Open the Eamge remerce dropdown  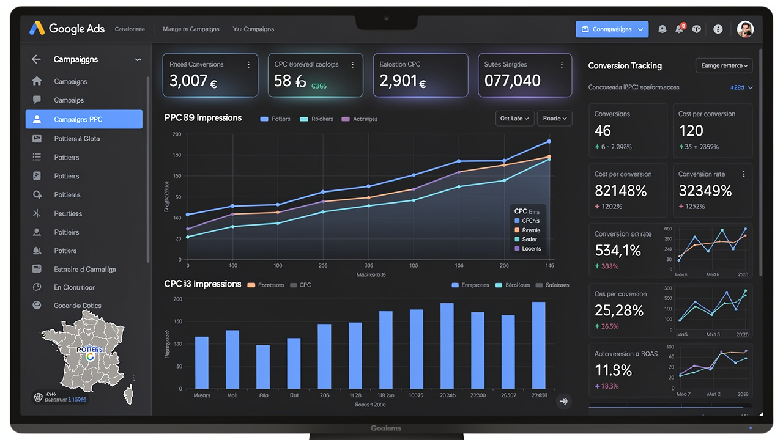[724, 65]
